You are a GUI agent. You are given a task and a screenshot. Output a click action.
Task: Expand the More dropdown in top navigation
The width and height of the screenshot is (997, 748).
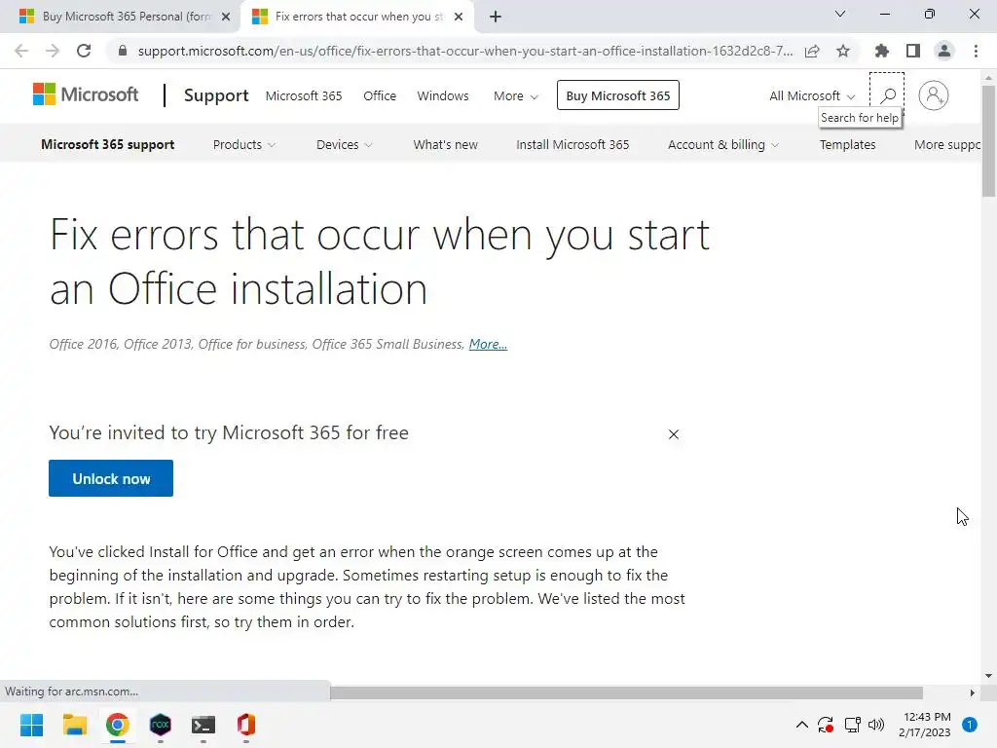(x=516, y=96)
